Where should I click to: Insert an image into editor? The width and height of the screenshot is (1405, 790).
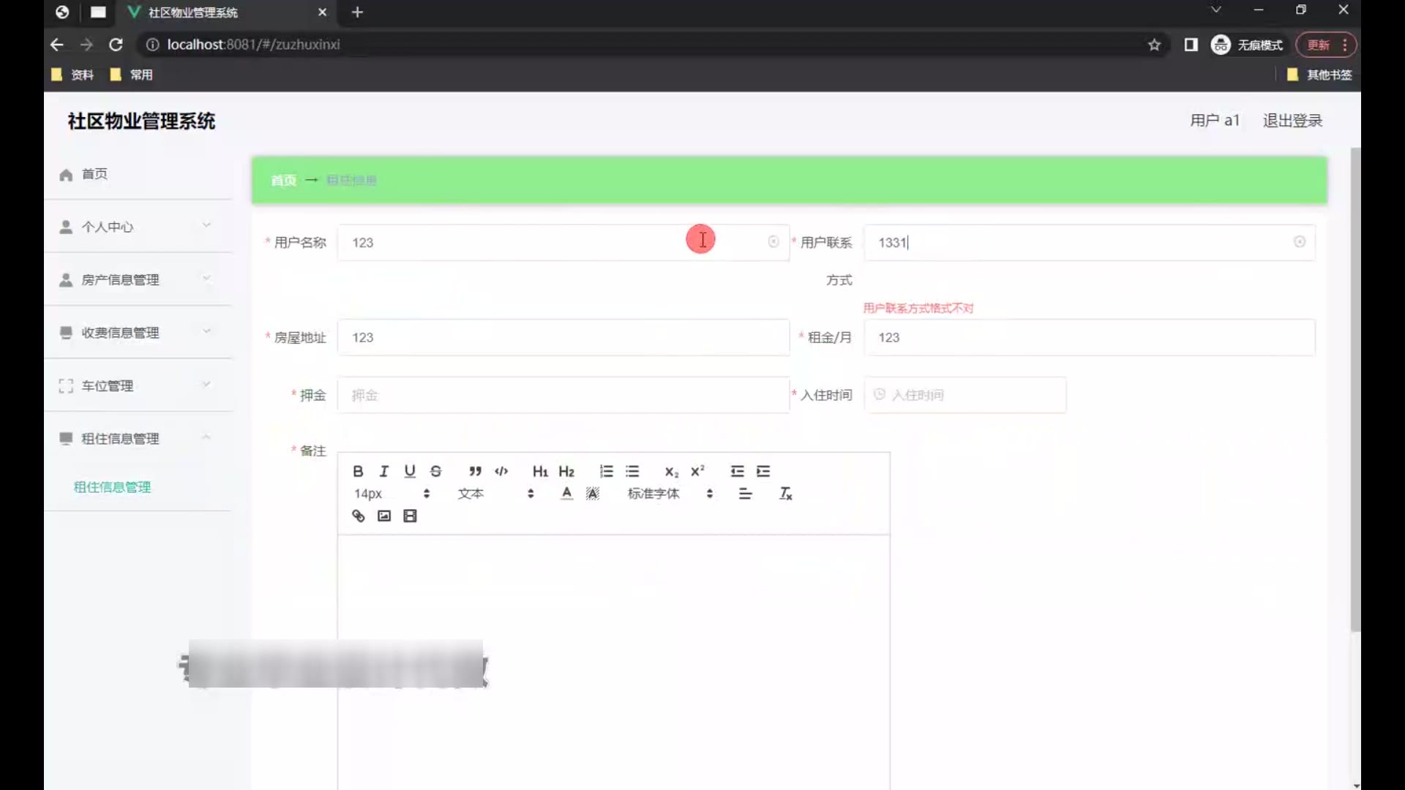(384, 516)
